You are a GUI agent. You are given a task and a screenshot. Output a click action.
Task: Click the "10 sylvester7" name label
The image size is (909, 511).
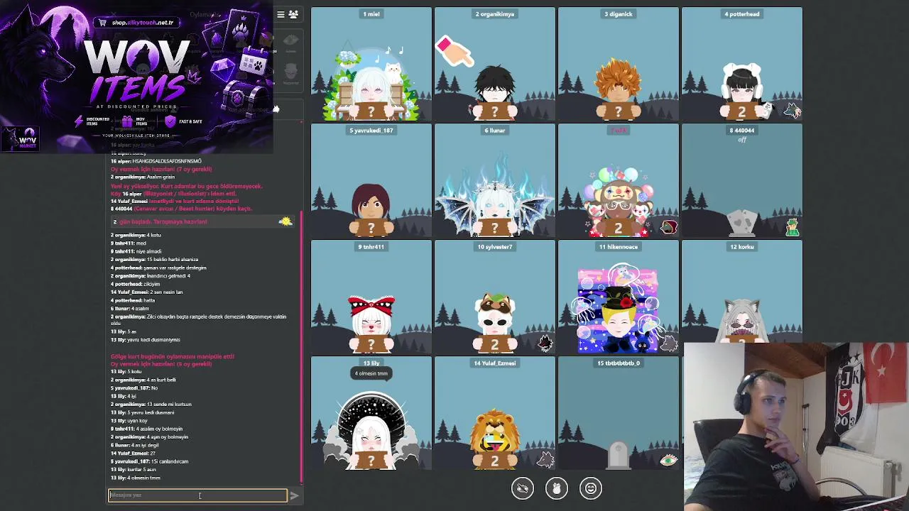point(495,247)
